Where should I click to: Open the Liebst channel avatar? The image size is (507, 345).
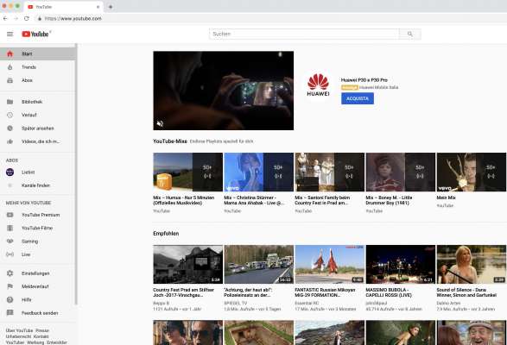pyautogui.click(x=10, y=172)
